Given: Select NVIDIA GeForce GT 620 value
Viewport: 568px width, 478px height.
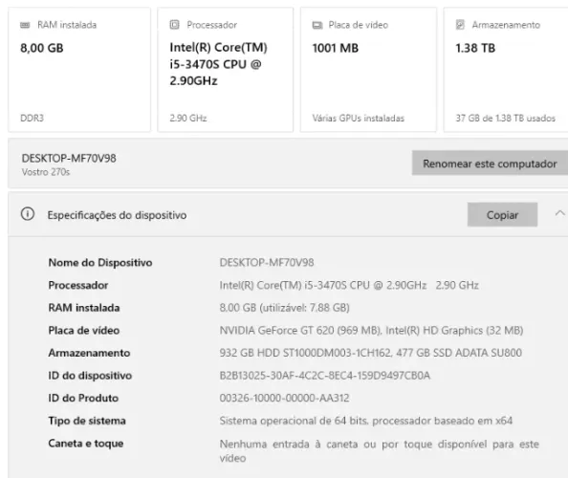Looking at the screenshot, I should pos(371,330).
